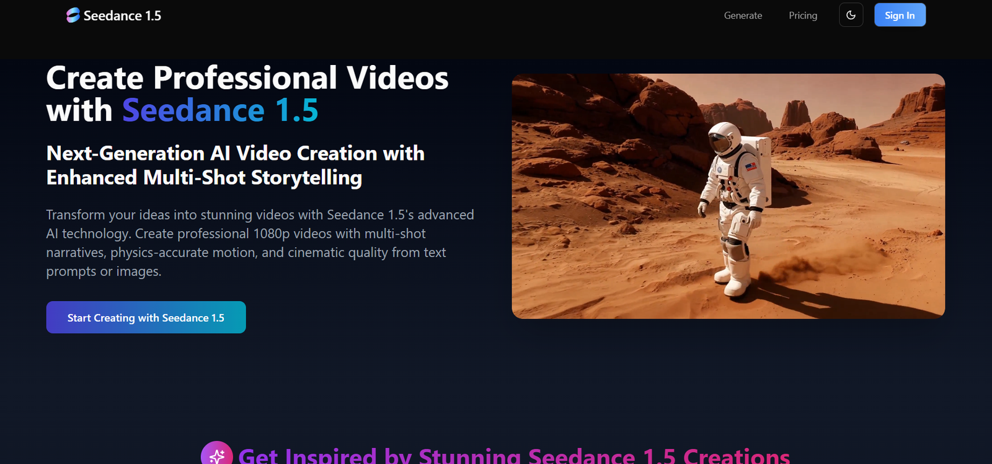Click the Get Inspired by Stunning heading
992x464 pixels.
pos(513,456)
